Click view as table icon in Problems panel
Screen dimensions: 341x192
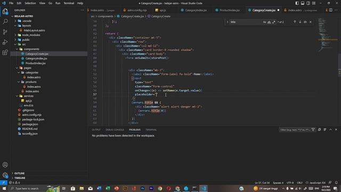(325, 130)
